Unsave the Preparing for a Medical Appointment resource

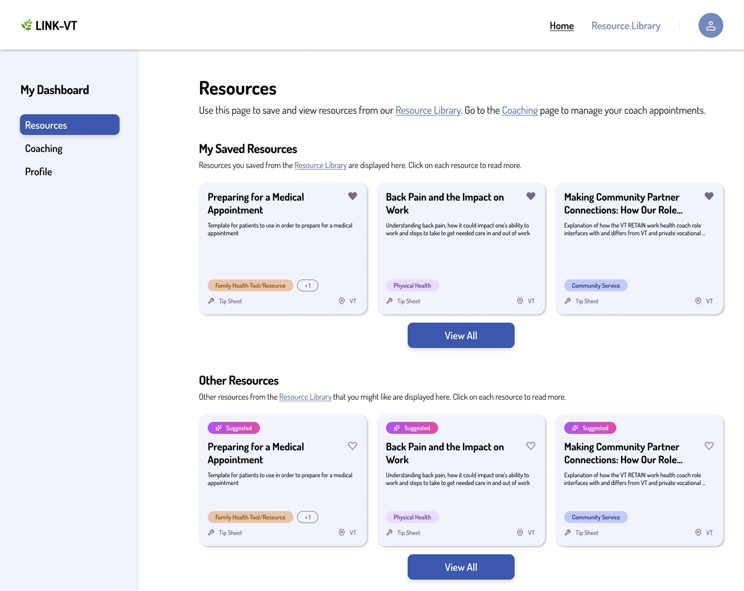353,196
